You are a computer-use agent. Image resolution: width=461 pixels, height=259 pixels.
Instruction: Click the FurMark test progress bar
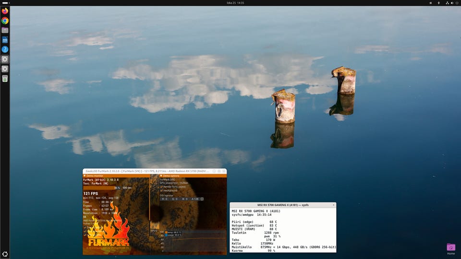(102, 188)
